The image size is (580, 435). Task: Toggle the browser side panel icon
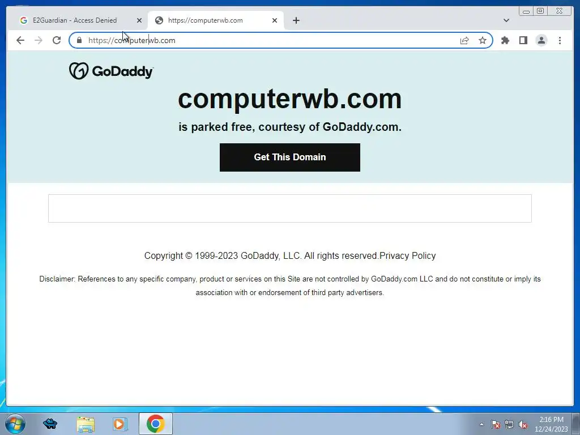pyautogui.click(x=523, y=40)
